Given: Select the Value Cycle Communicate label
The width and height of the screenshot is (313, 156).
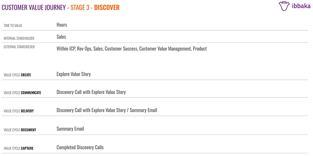Looking at the screenshot, I should point(22,93).
